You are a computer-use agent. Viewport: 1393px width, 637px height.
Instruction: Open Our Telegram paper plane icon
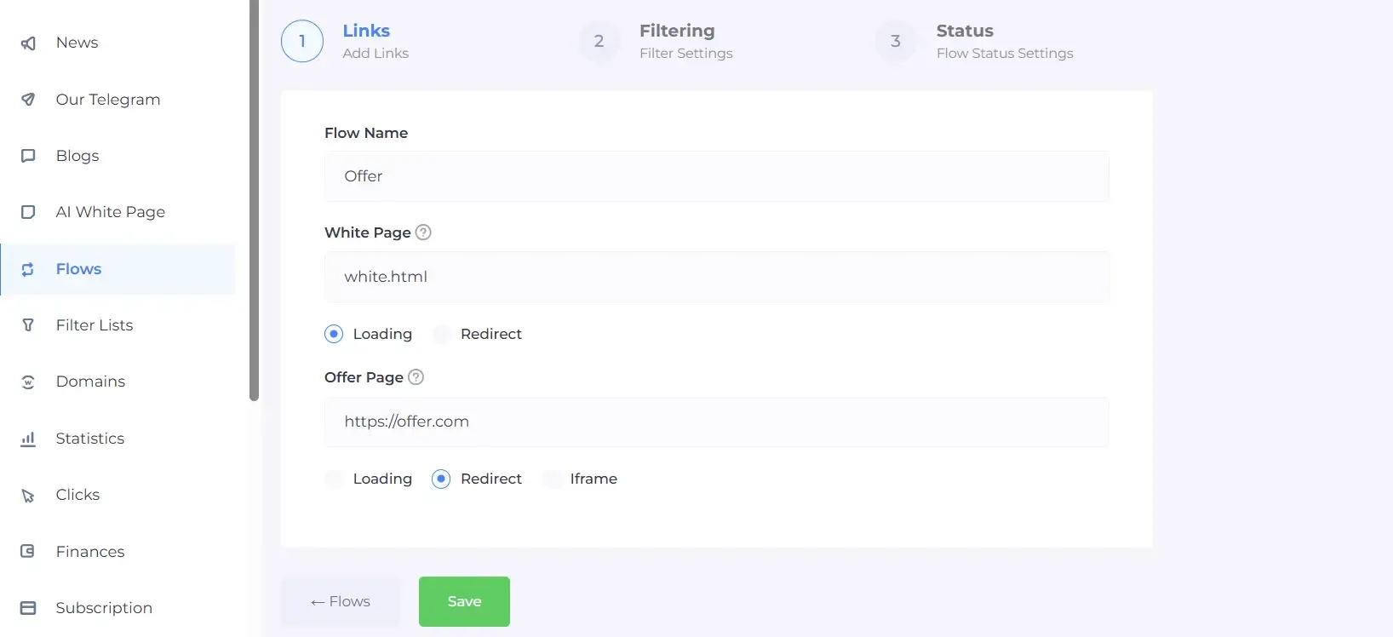point(28,100)
